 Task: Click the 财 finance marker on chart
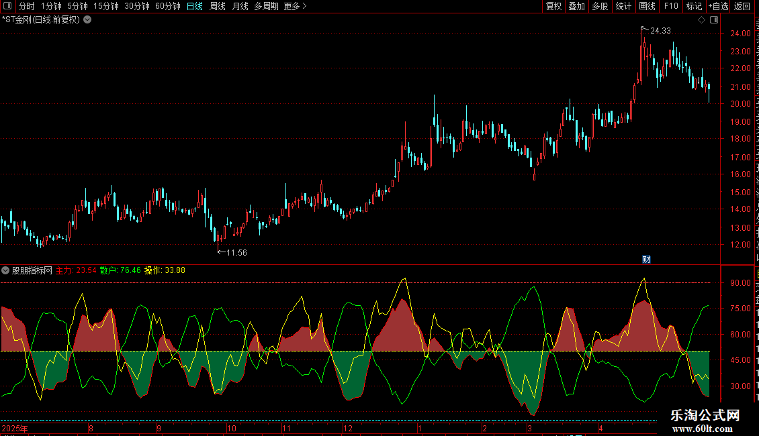point(646,260)
